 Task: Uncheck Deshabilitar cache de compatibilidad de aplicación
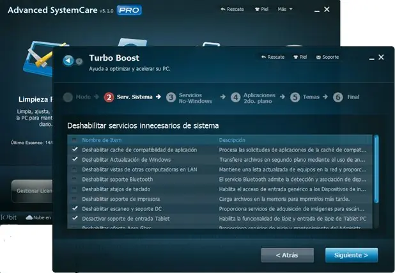coord(75,150)
